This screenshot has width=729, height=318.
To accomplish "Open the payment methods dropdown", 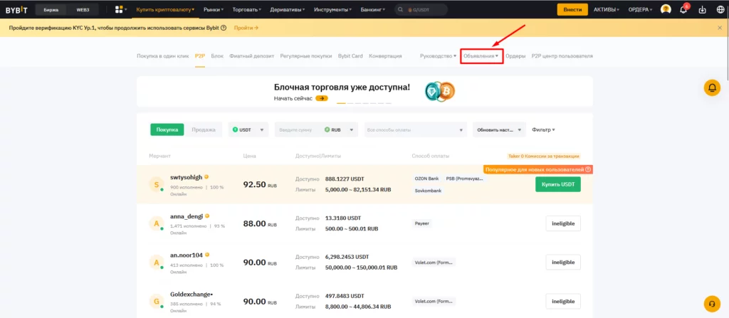I will 414,129.
